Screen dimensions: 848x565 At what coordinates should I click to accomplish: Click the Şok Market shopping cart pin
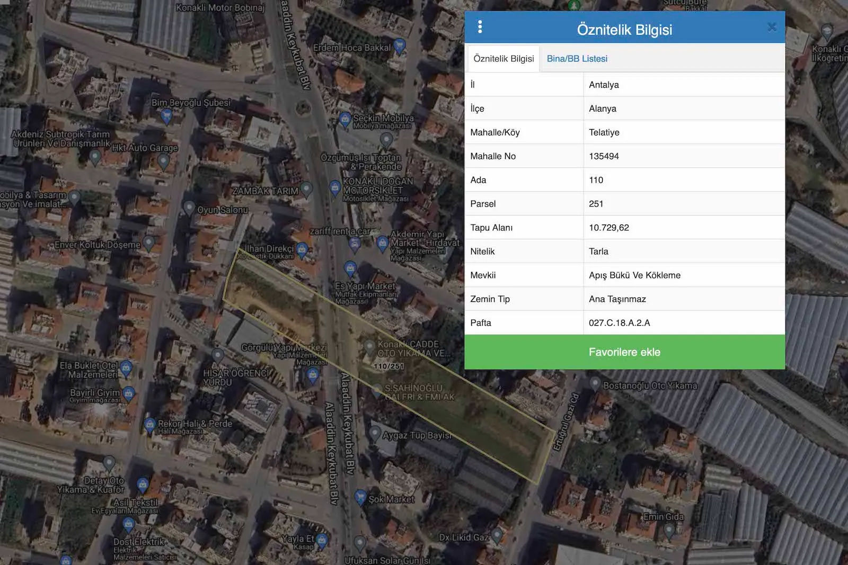360,497
